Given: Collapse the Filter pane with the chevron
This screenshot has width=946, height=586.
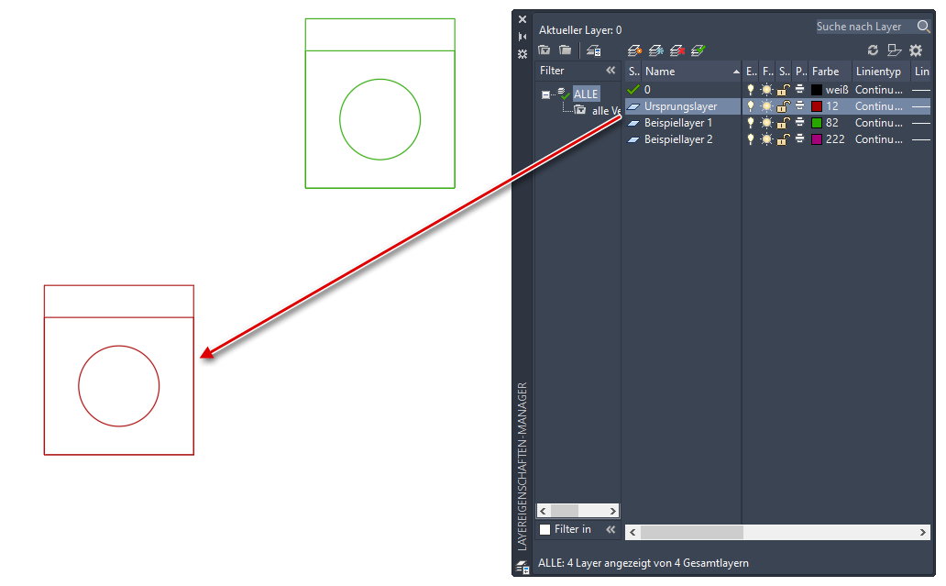Looking at the screenshot, I should (x=610, y=70).
